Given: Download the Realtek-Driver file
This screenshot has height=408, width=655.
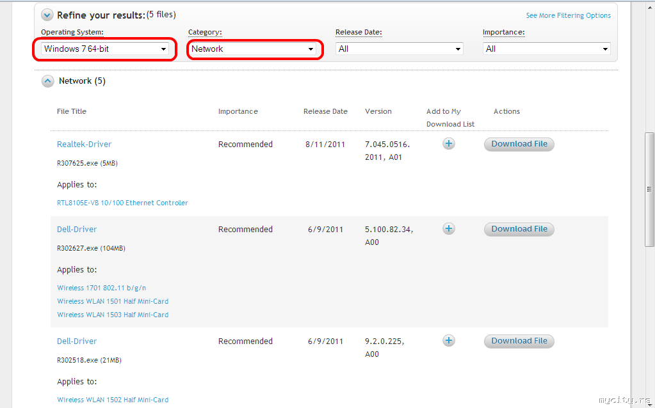Looking at the screenshot, I should pos(519,144).
